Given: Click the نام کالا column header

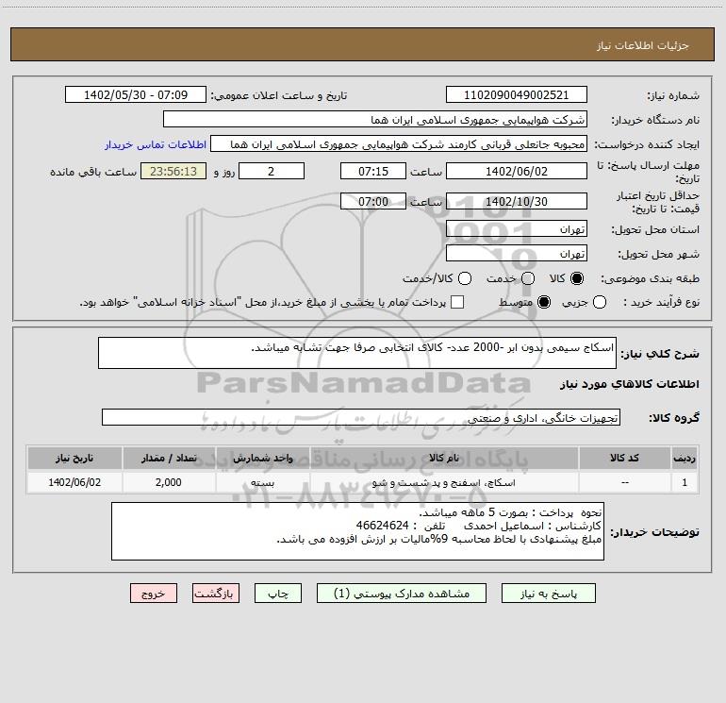Looking at the screenshot, I should pyautogui.click(x=444, y=458).
